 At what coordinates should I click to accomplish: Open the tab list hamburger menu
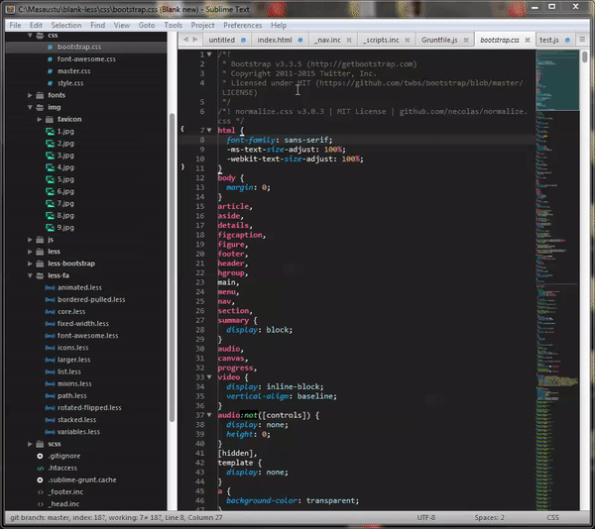[582, 40]
